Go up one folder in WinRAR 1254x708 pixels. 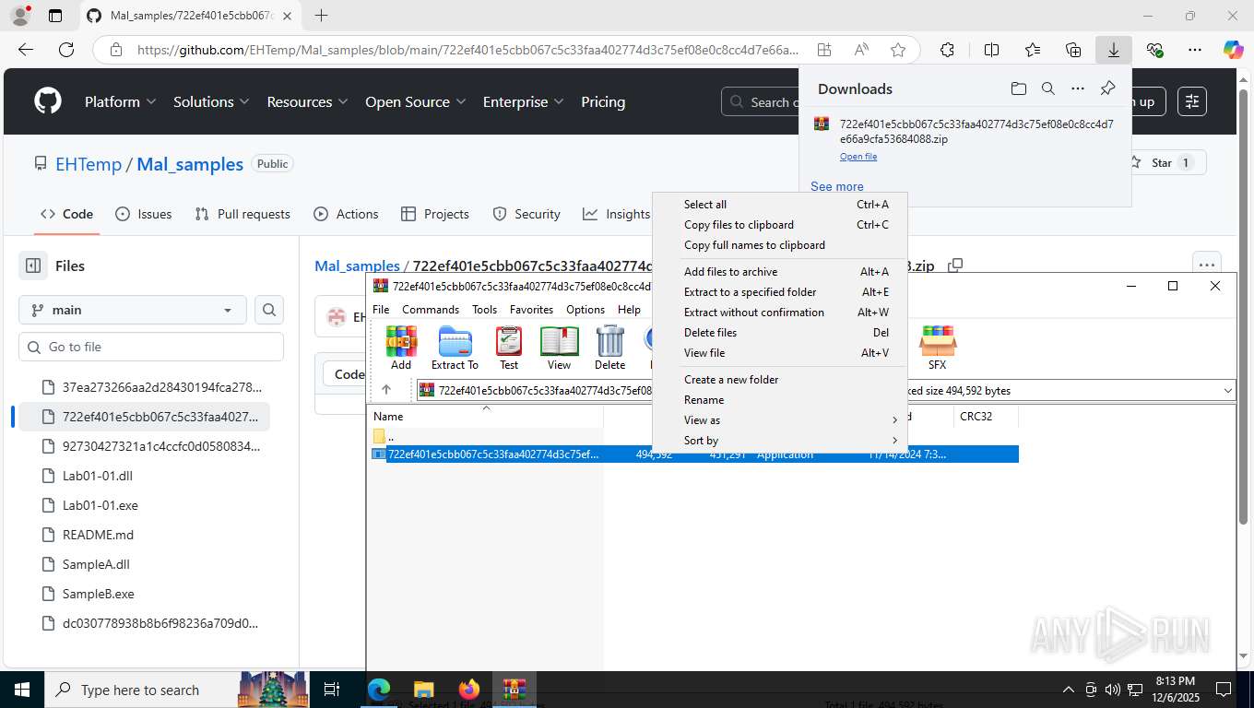click(x=386, y=390)
